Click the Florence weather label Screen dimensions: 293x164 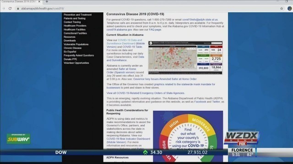242,150
